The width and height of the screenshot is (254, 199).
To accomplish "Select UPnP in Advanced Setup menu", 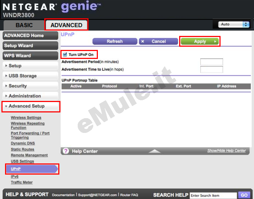I will click(32, 169).
